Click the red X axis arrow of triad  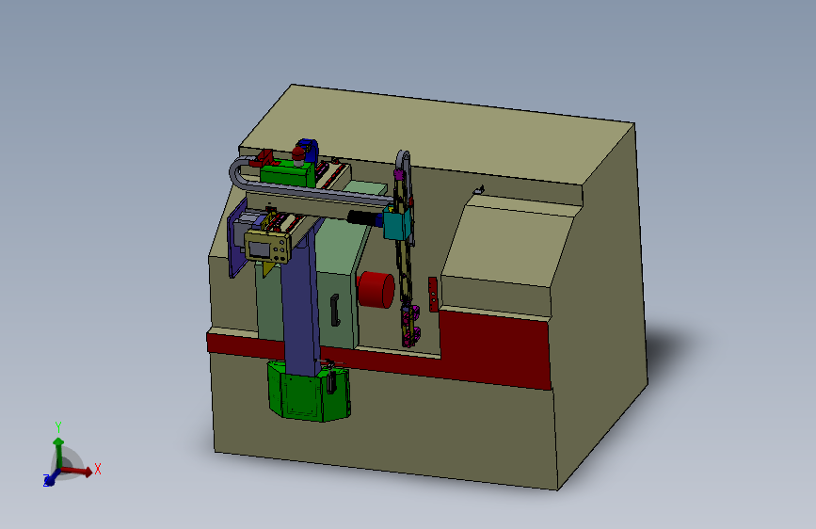(78, 472)
